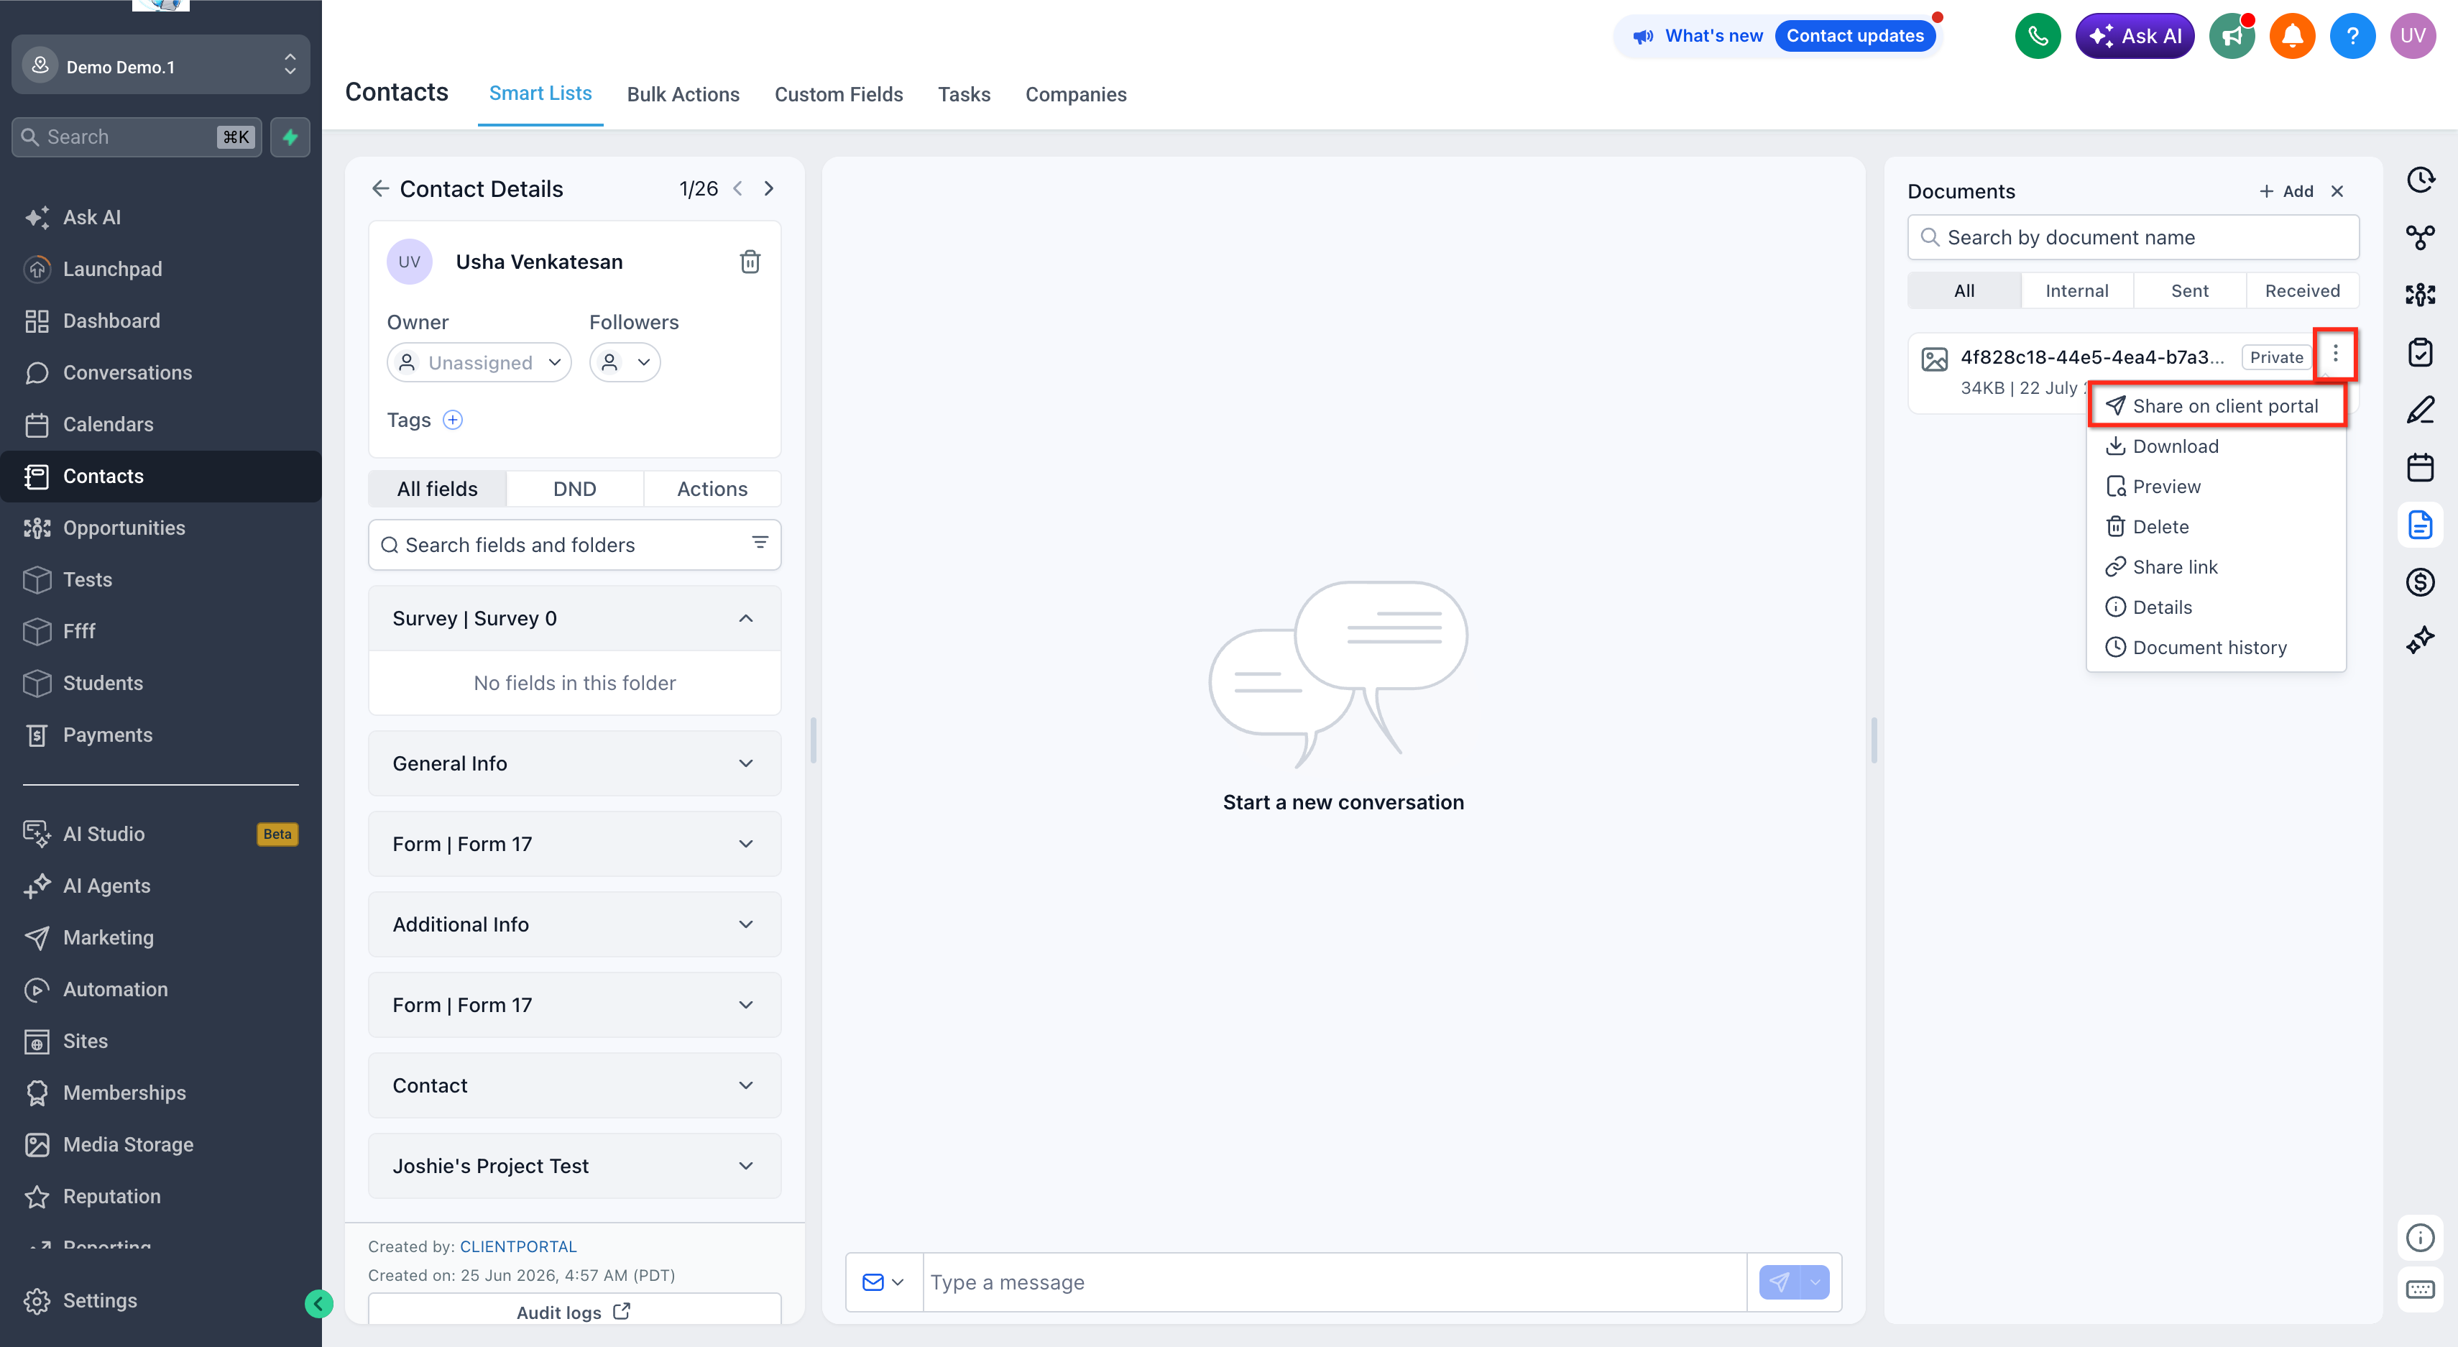Click the Ask AI header button
This screenshot has height=1347, width=2458.
coord(2135,36)
